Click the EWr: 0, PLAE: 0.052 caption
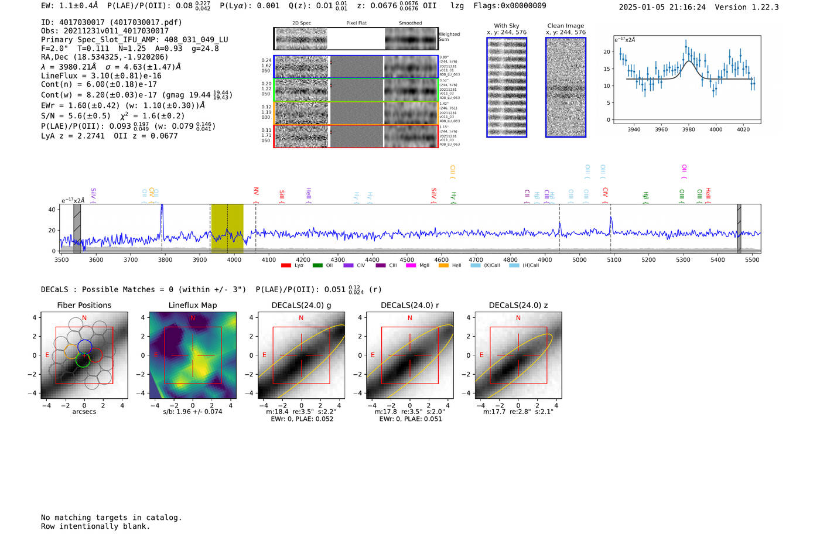 click(x=301, y=419)
